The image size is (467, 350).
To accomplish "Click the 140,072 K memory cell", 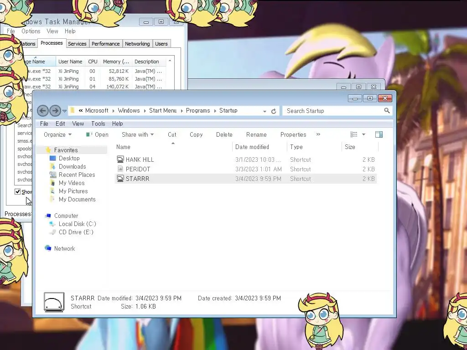I will (117, 87).
